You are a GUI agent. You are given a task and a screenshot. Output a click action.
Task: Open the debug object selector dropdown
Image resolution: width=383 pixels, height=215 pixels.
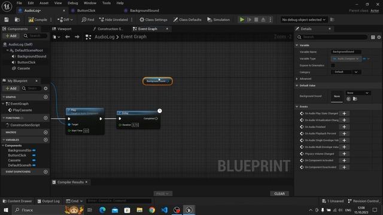coord(303,20)
